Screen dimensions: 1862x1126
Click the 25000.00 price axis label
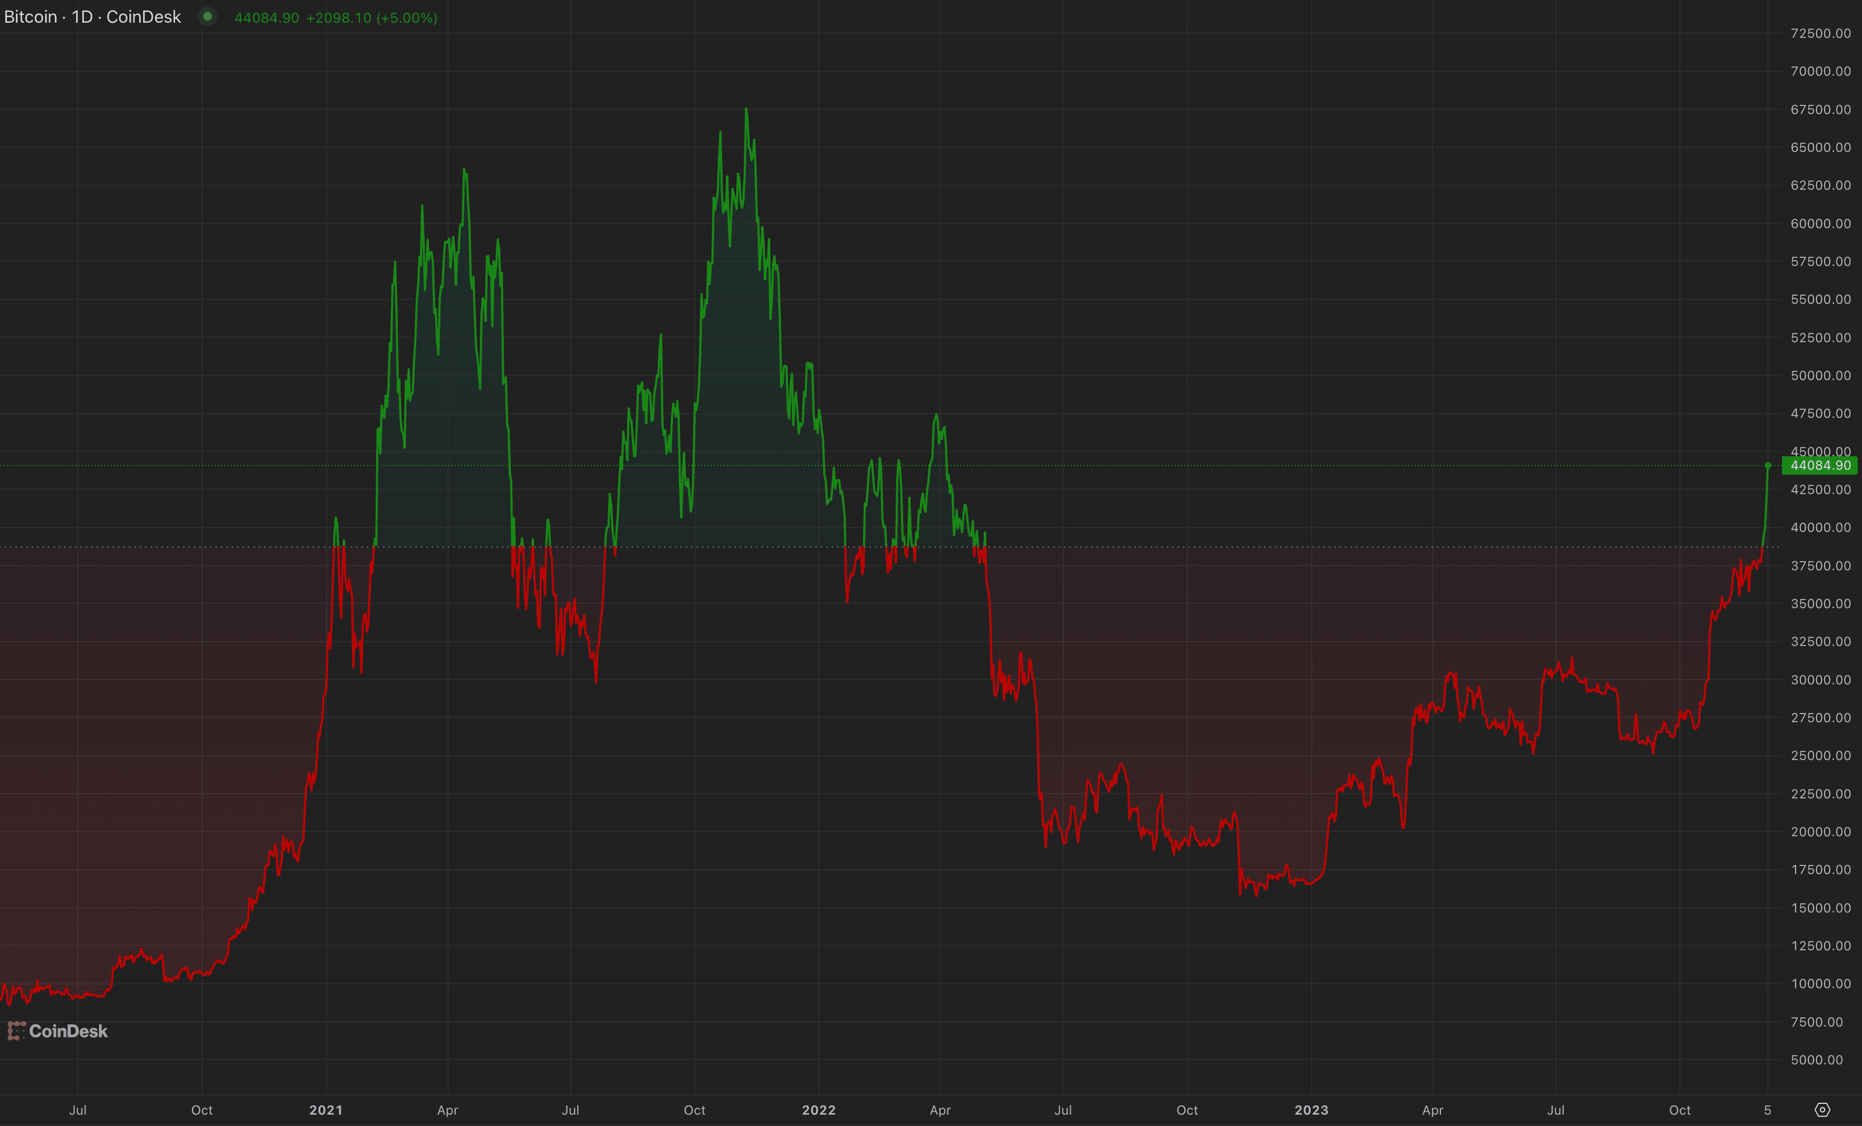pyautogui.click(x=1820, y=756)
